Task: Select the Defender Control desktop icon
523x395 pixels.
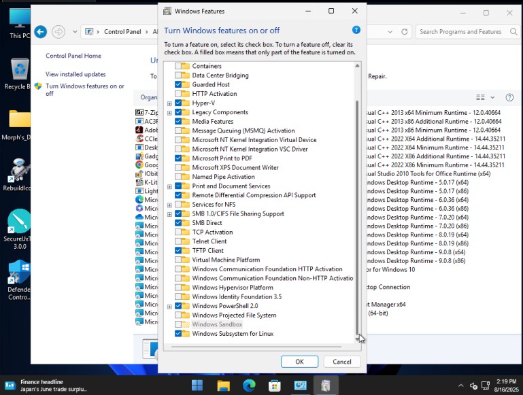Action: click(x=19, y=280)
